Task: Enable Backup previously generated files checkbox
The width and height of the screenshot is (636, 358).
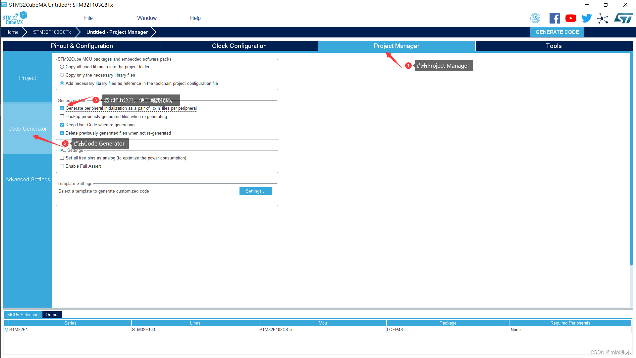Action: [62, 117]
